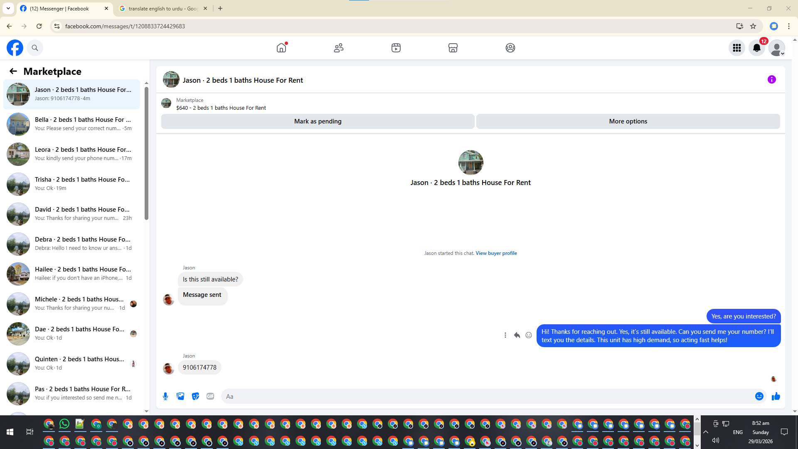798x449 pixels.
Task: Click the voice clip microphone icon
Action: 165,396
